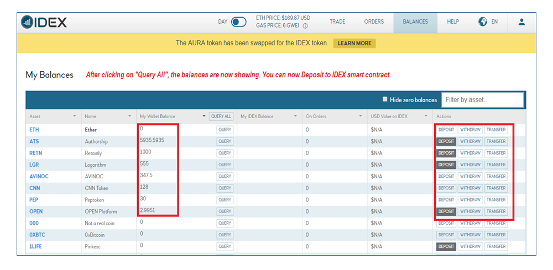This screenshot has width=553, height=270.
Task: Open Asset column dropdown arrow
Action: pyautogui.click(x=75, y=116)
